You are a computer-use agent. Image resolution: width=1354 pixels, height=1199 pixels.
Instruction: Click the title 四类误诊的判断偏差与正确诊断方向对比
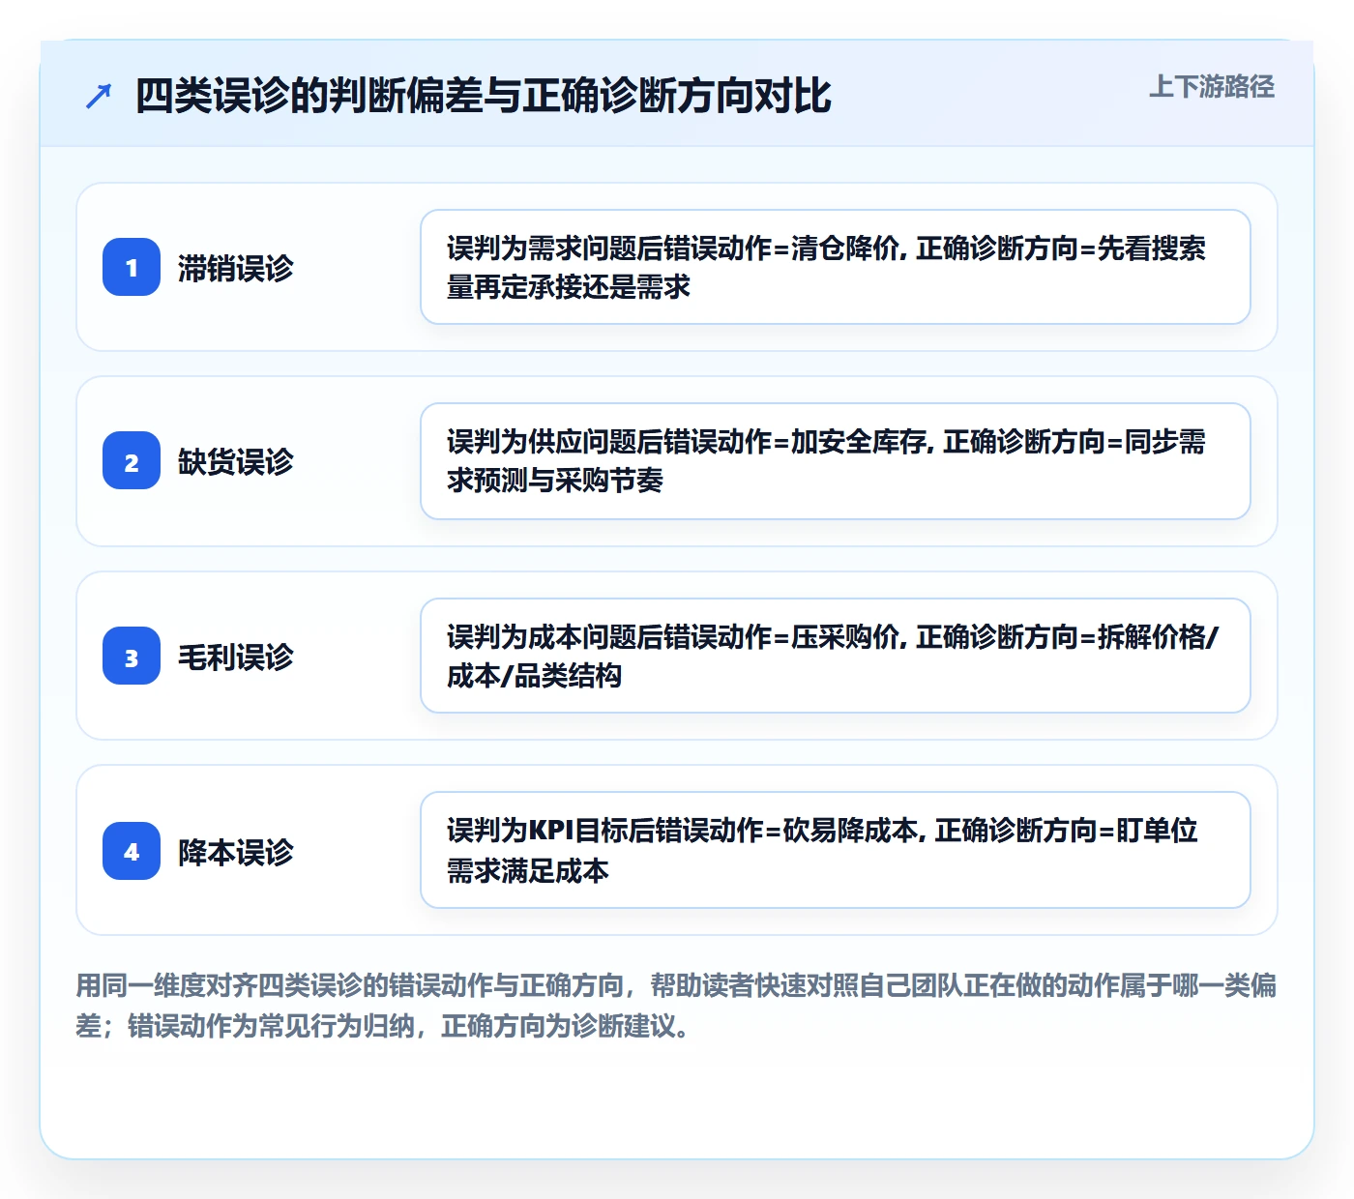click(x=483, y=96)
